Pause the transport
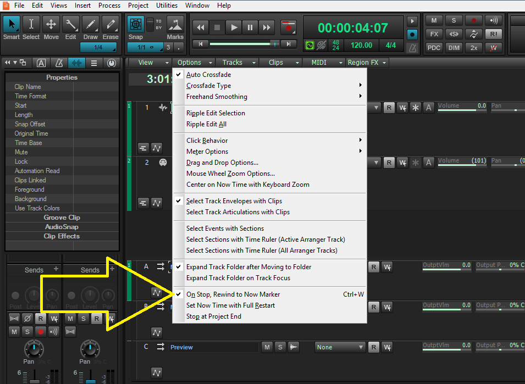 [x=250, y=27]
